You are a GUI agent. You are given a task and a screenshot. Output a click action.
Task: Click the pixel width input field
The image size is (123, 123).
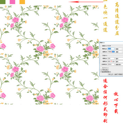pos(111,49)
